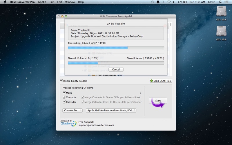
Task: Toggle Merge Contacts In One vcf File
Action: (83, 97)
